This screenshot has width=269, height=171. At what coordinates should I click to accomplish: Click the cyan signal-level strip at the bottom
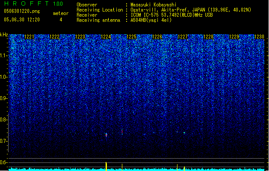point(136,169)
